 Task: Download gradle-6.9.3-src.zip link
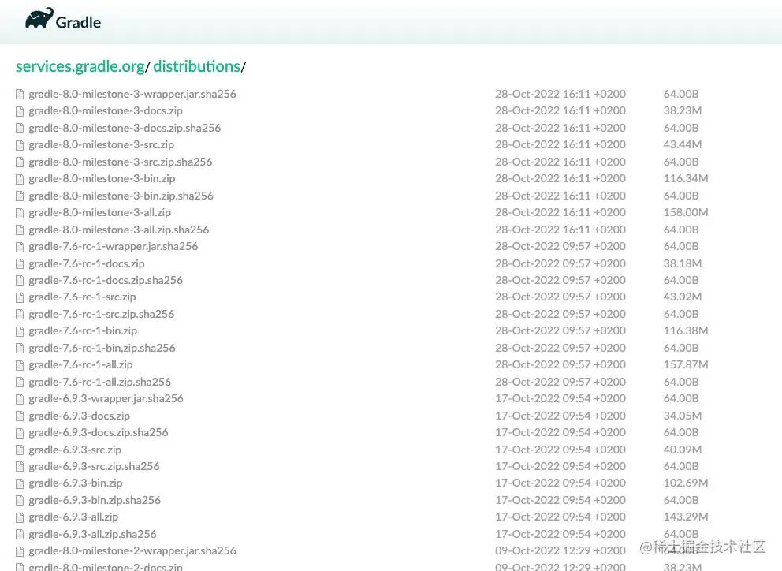tap(75, 450)
